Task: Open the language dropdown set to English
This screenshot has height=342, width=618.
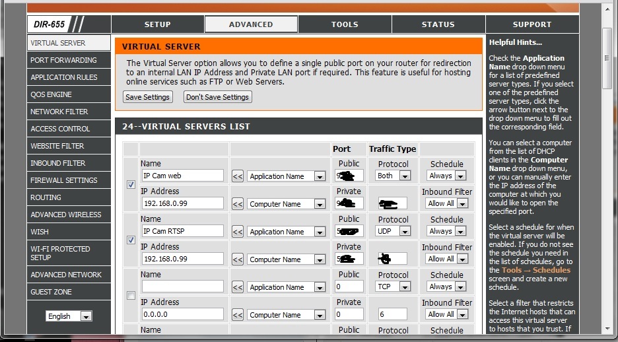Action: (x=69, y=316)
